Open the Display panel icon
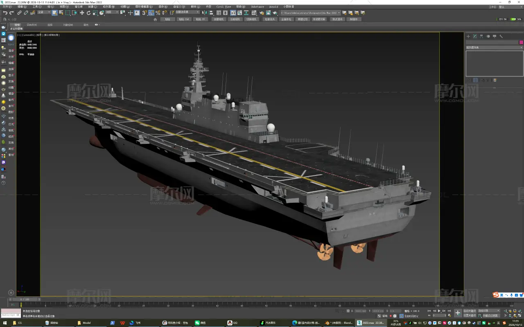Image resolution: width=524 pixels, height=327 pixels. tap(495, 36)
